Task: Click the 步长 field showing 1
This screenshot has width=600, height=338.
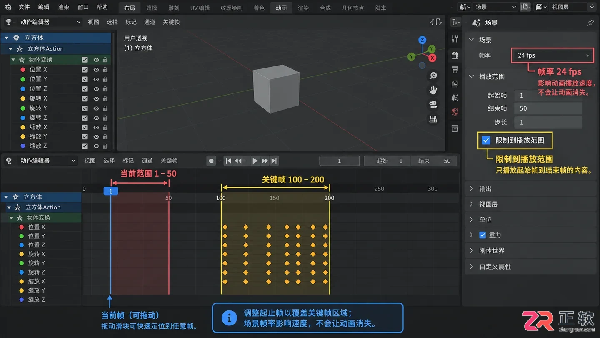Action: (x=548, y=122)
